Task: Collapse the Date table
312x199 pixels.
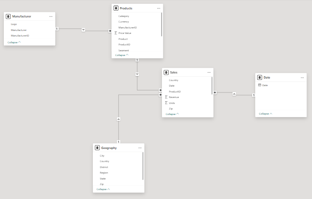Action: click(x=265, y=114)
